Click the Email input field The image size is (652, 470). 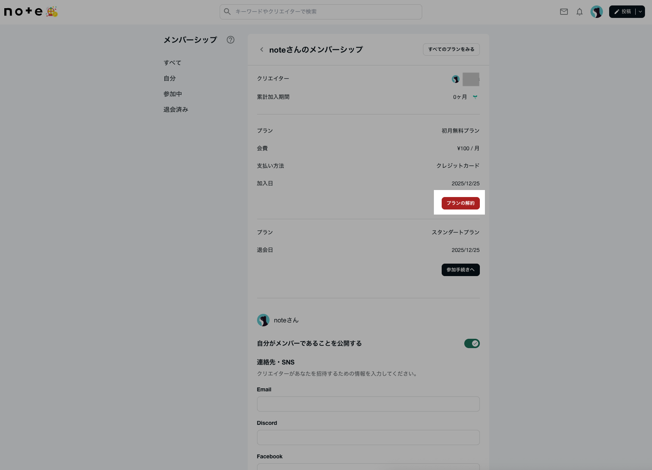pos(368,404)
